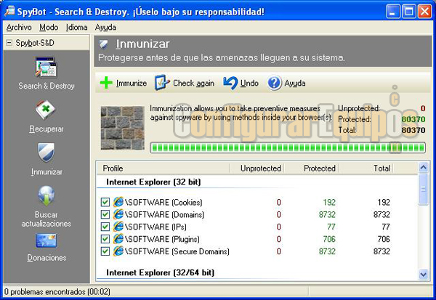Click the scrollbar down arrow in profile list
This screenshot has height=300, width=436.
click(x=423, y=275)
